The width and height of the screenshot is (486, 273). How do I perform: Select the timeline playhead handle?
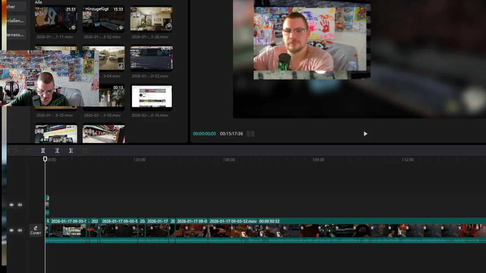pyautogui.click(x=45, y=159)
